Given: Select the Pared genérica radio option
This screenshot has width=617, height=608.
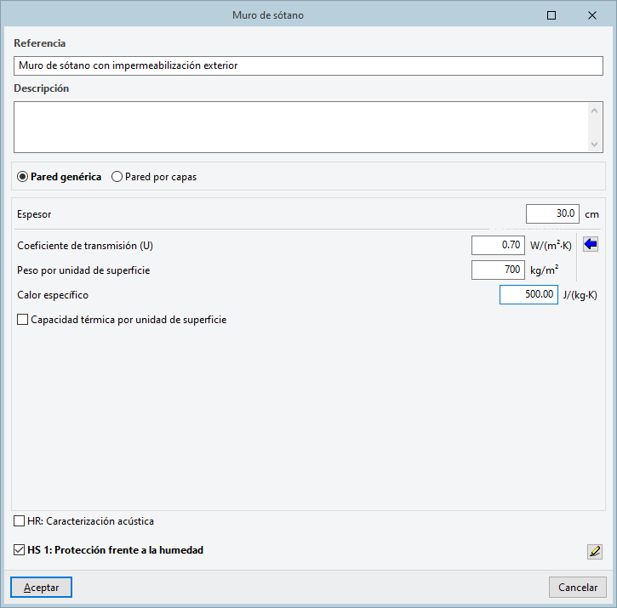Looking at the screenshot, I should click(23, 177).
